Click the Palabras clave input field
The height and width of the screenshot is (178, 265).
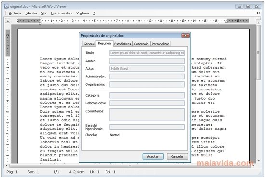click(x=147, y=103)
